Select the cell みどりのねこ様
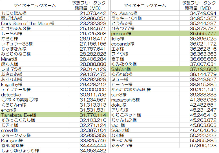Screen dimensions: 219x153 (35, 54)
